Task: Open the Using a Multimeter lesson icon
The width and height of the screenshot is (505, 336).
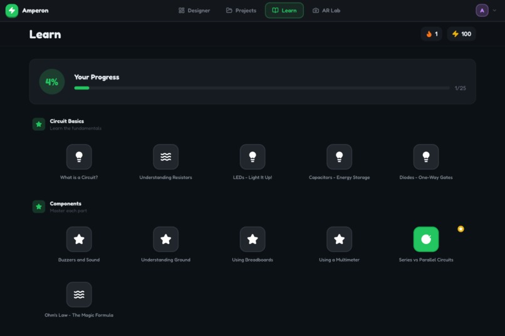Action: 339,239
